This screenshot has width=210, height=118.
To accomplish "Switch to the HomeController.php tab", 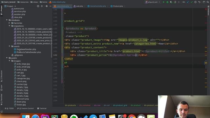I will 98,6.
